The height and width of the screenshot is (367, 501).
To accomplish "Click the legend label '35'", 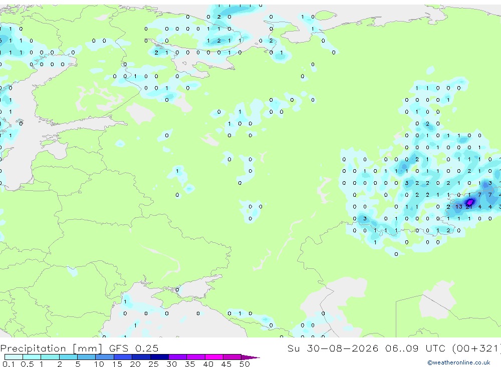I will click(x=190, y=364).
